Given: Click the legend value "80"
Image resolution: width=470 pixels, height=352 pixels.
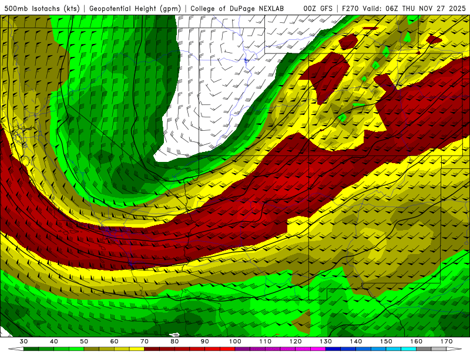Looking at the screenshot, I should pos(174,341).
